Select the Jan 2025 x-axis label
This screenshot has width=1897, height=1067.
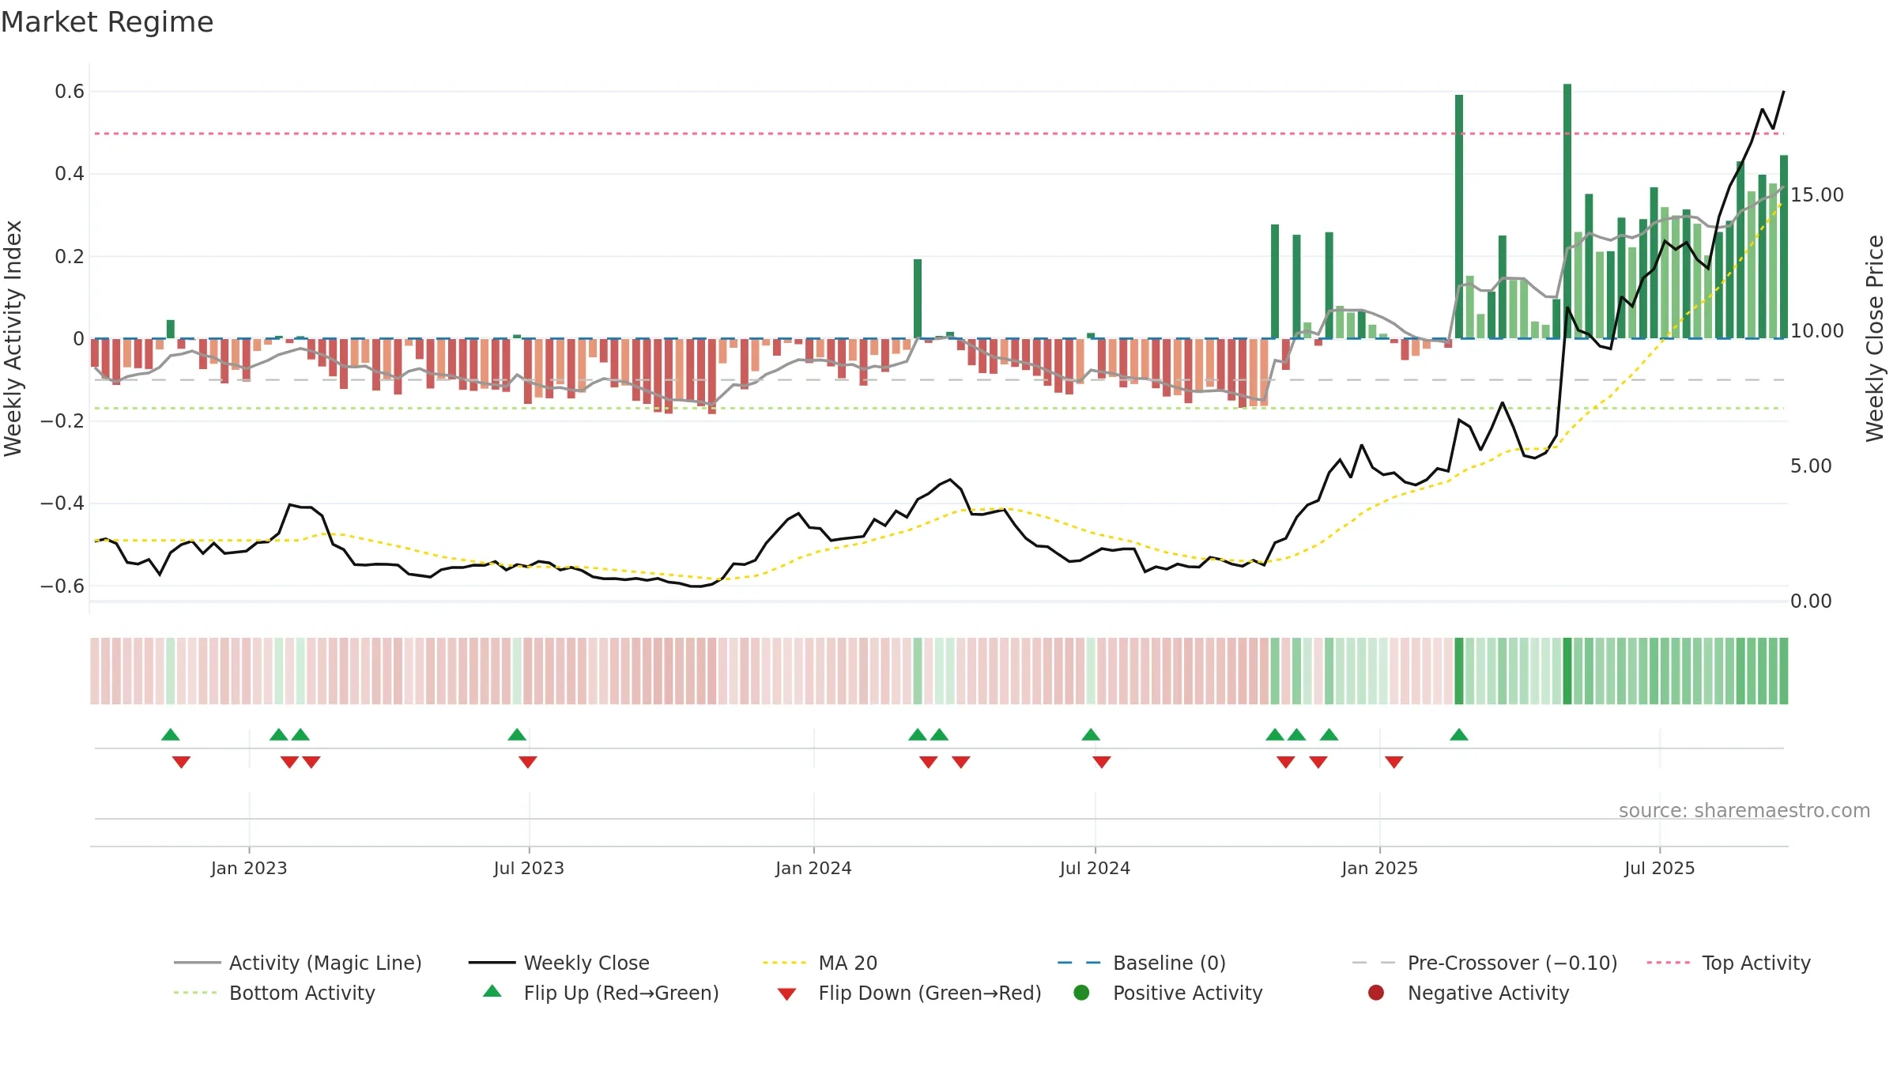(x=1379, y=868)
